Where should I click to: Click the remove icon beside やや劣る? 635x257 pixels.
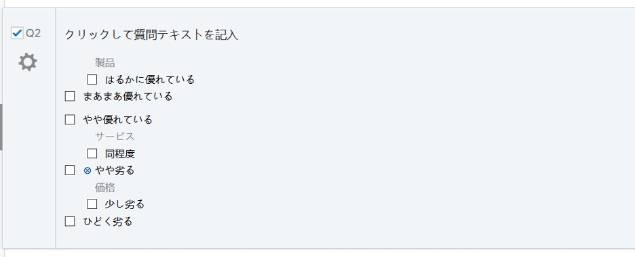(87, 170)
